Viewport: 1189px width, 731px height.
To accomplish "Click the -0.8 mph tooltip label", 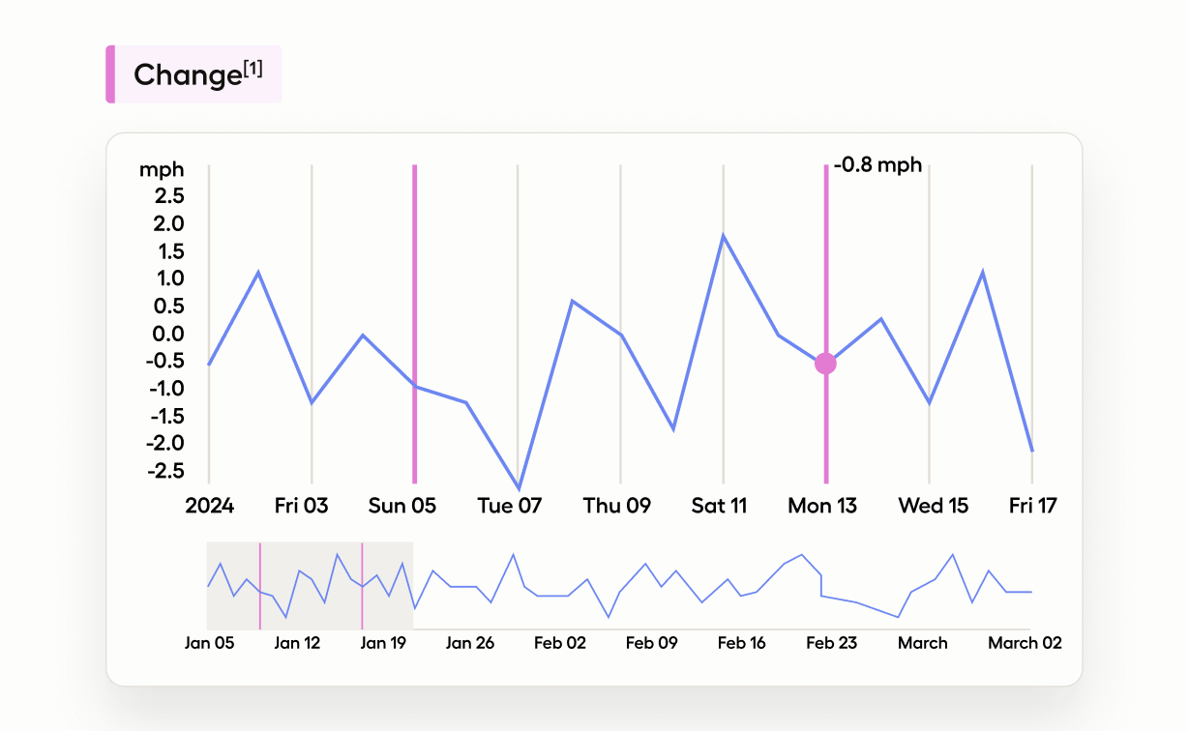I will 877,165.
